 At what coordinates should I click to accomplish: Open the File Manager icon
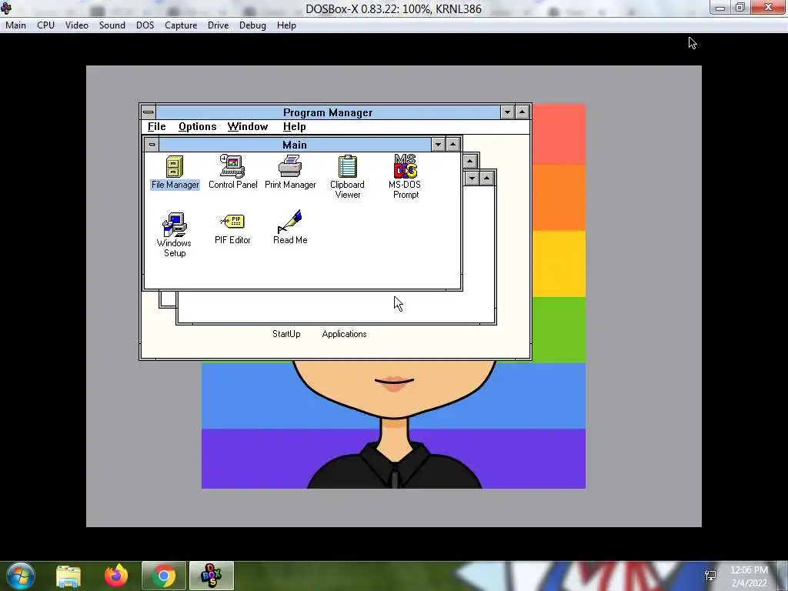coord(175,173)
